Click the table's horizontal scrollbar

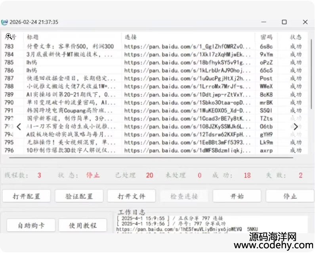coord(151,158)
